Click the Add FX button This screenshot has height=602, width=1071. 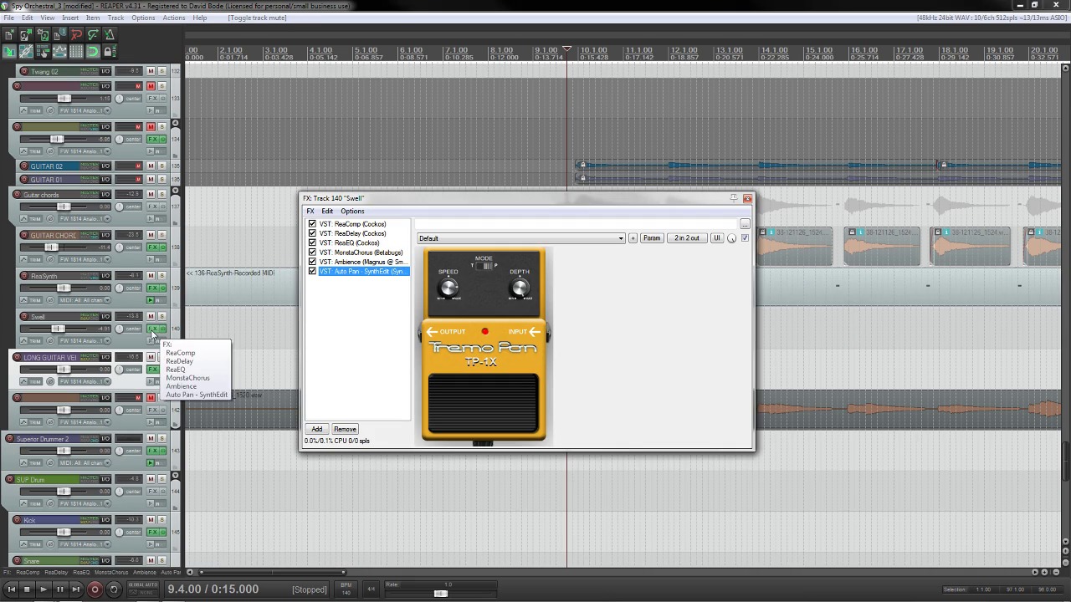(317, 429)
